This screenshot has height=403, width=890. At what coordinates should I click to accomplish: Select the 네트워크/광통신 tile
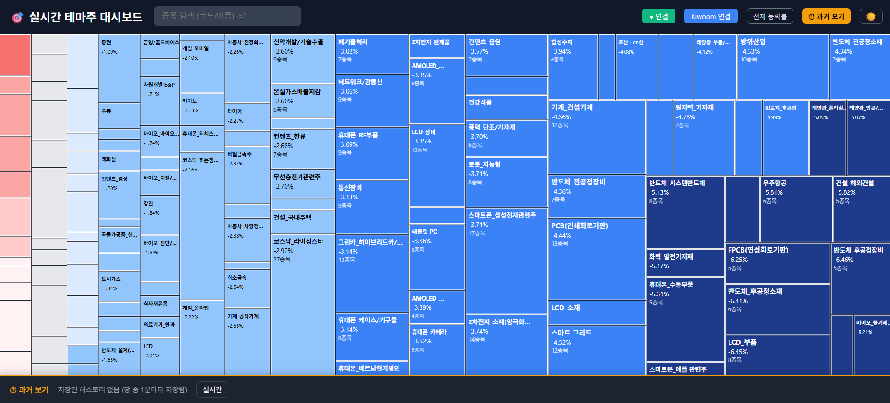coord(372,101)
